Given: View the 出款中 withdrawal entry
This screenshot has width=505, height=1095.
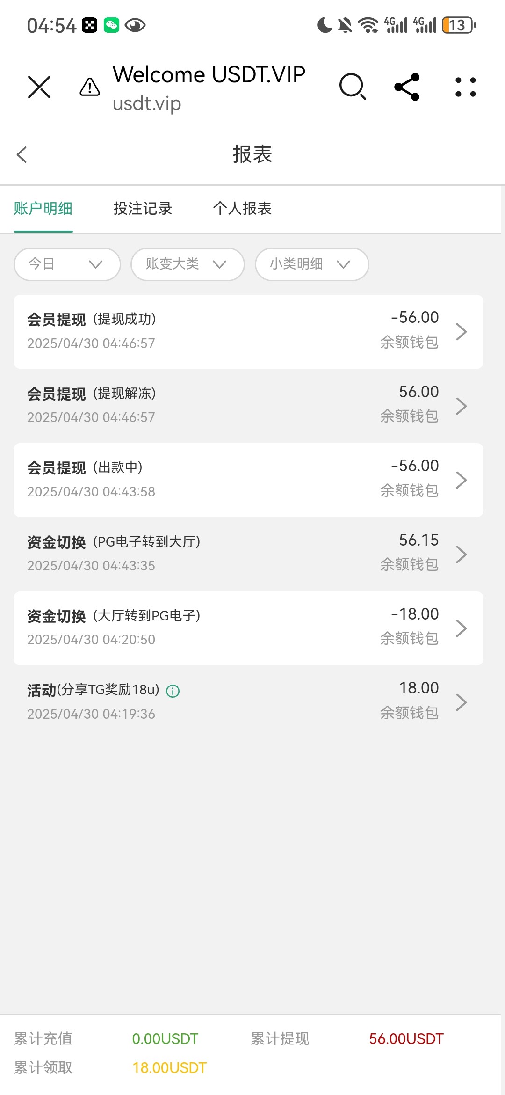Looking at the screenshot, I should (x=248, y=480).
